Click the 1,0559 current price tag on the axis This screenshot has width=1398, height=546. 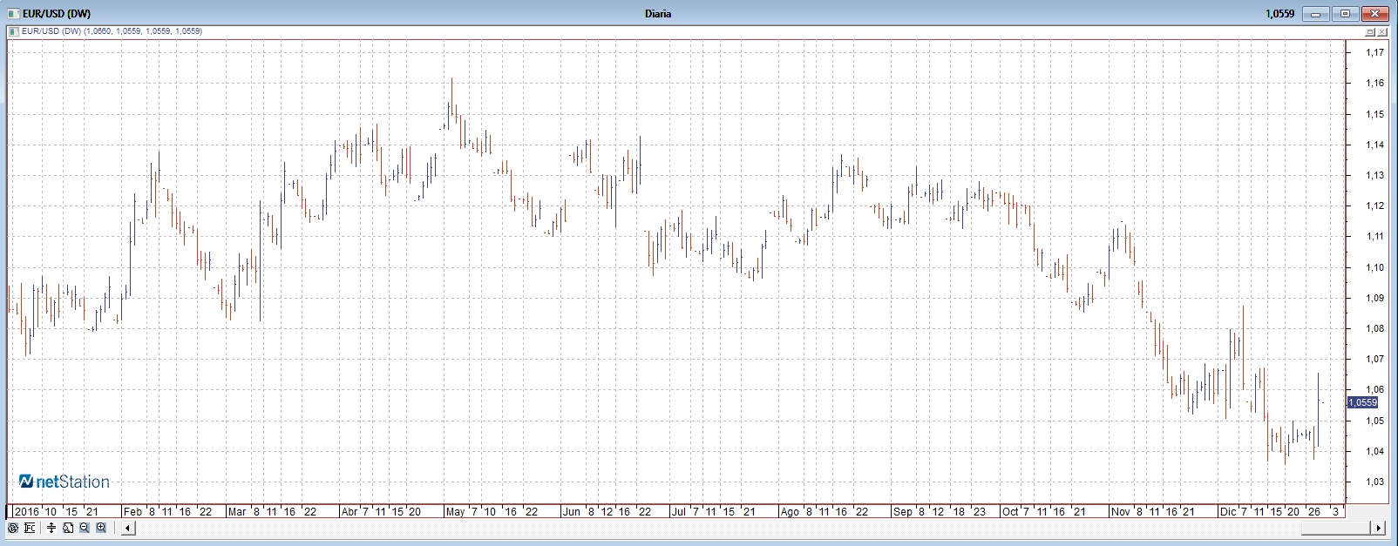[x=1362, y=402]
